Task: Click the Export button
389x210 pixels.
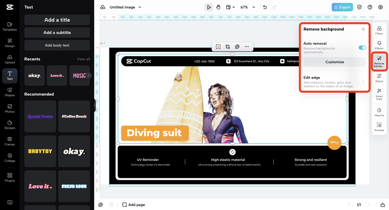Action: (342, 7)
